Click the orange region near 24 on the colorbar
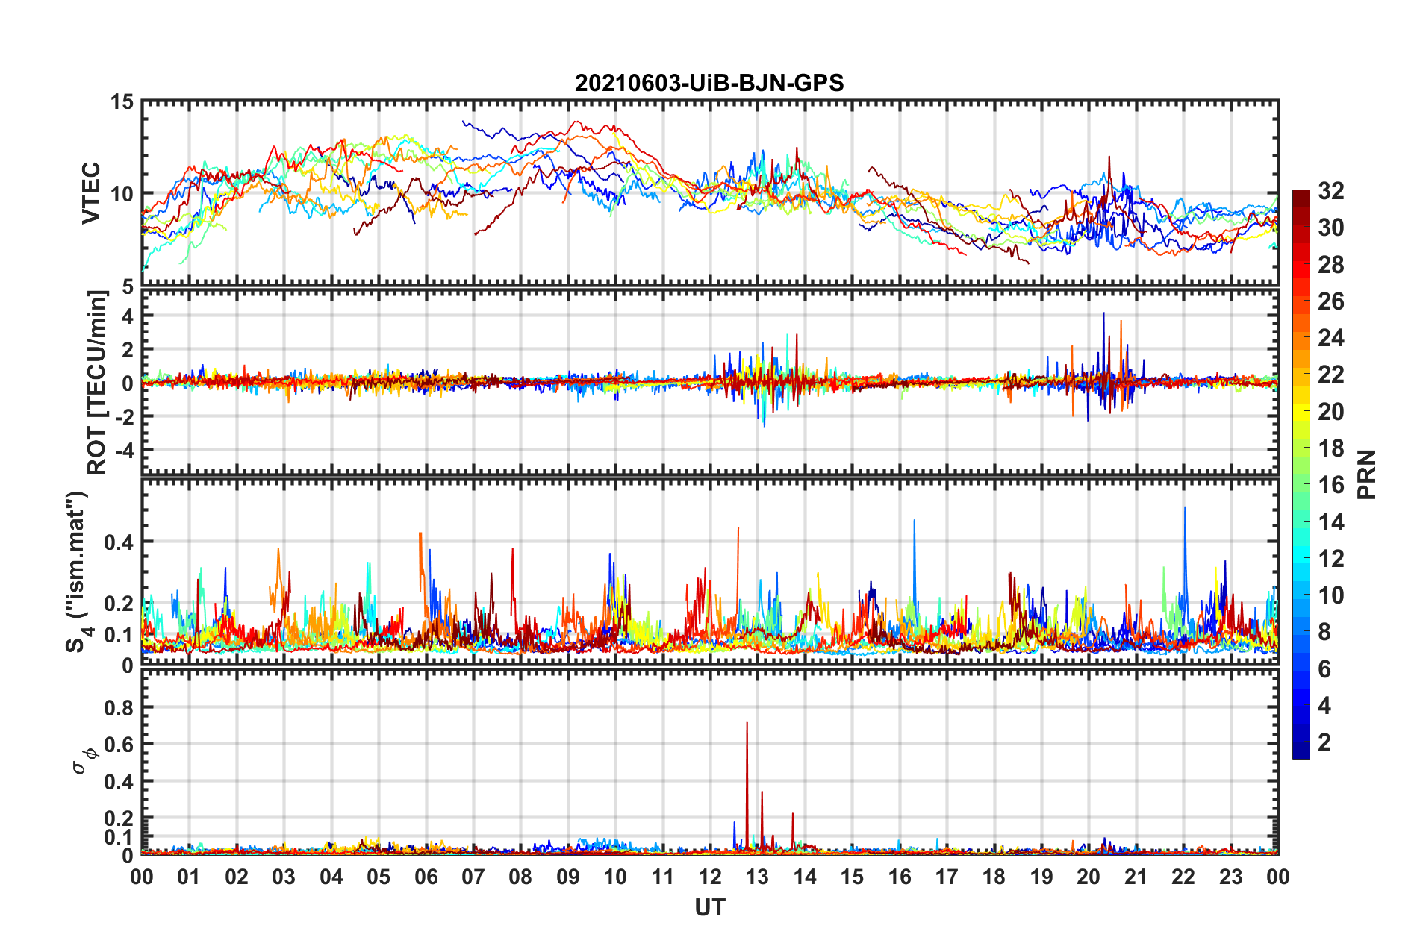 point(1301,339)
